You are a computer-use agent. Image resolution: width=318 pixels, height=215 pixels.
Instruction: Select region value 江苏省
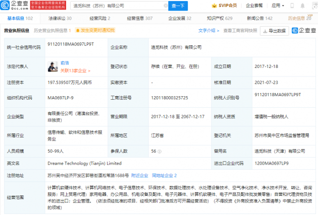[157, 135]
